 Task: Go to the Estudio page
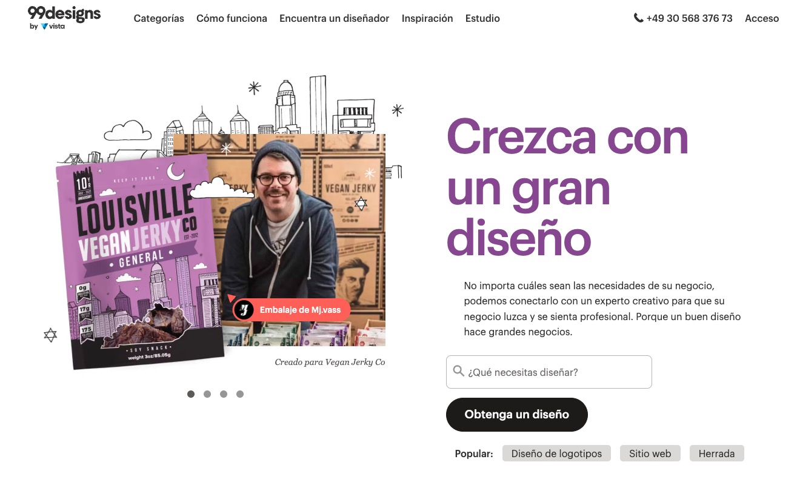click(x=482, y=18)
